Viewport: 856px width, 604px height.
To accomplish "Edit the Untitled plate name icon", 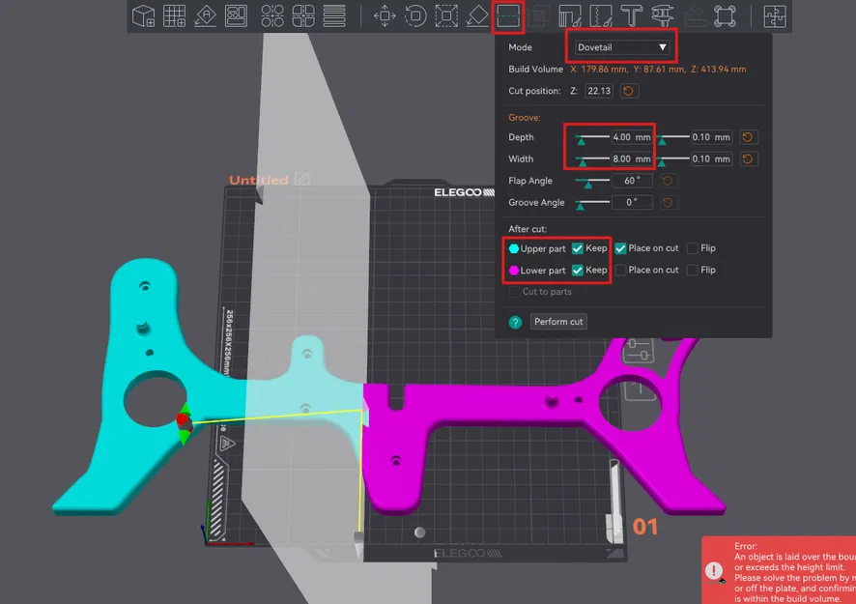I will [302, 179].
